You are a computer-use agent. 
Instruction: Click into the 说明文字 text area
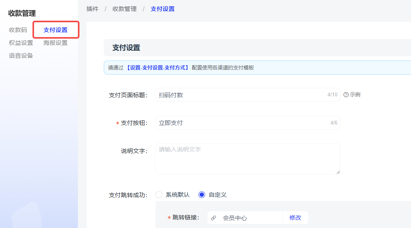pos(247,159)
